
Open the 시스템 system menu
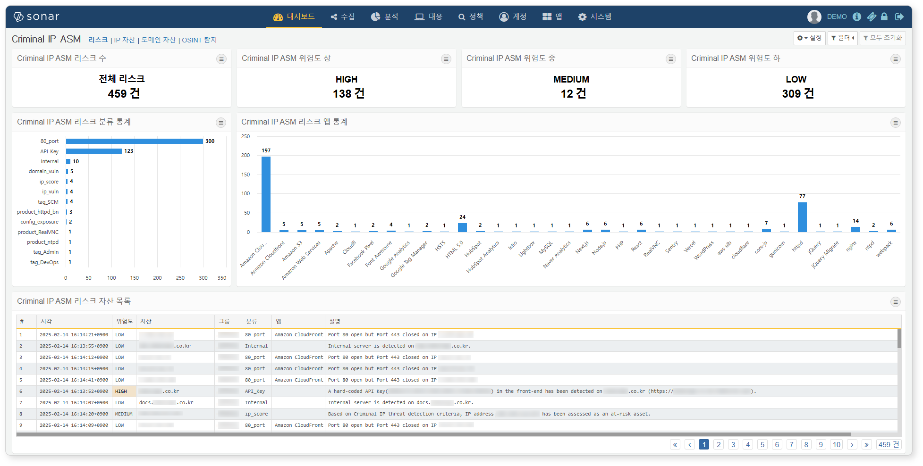pos(595,17)
